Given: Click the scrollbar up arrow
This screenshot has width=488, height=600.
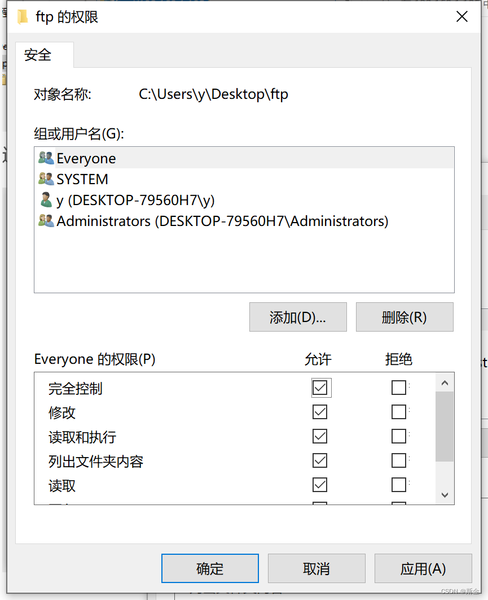Looking at the screenshot, I should (x=445, y=382).
